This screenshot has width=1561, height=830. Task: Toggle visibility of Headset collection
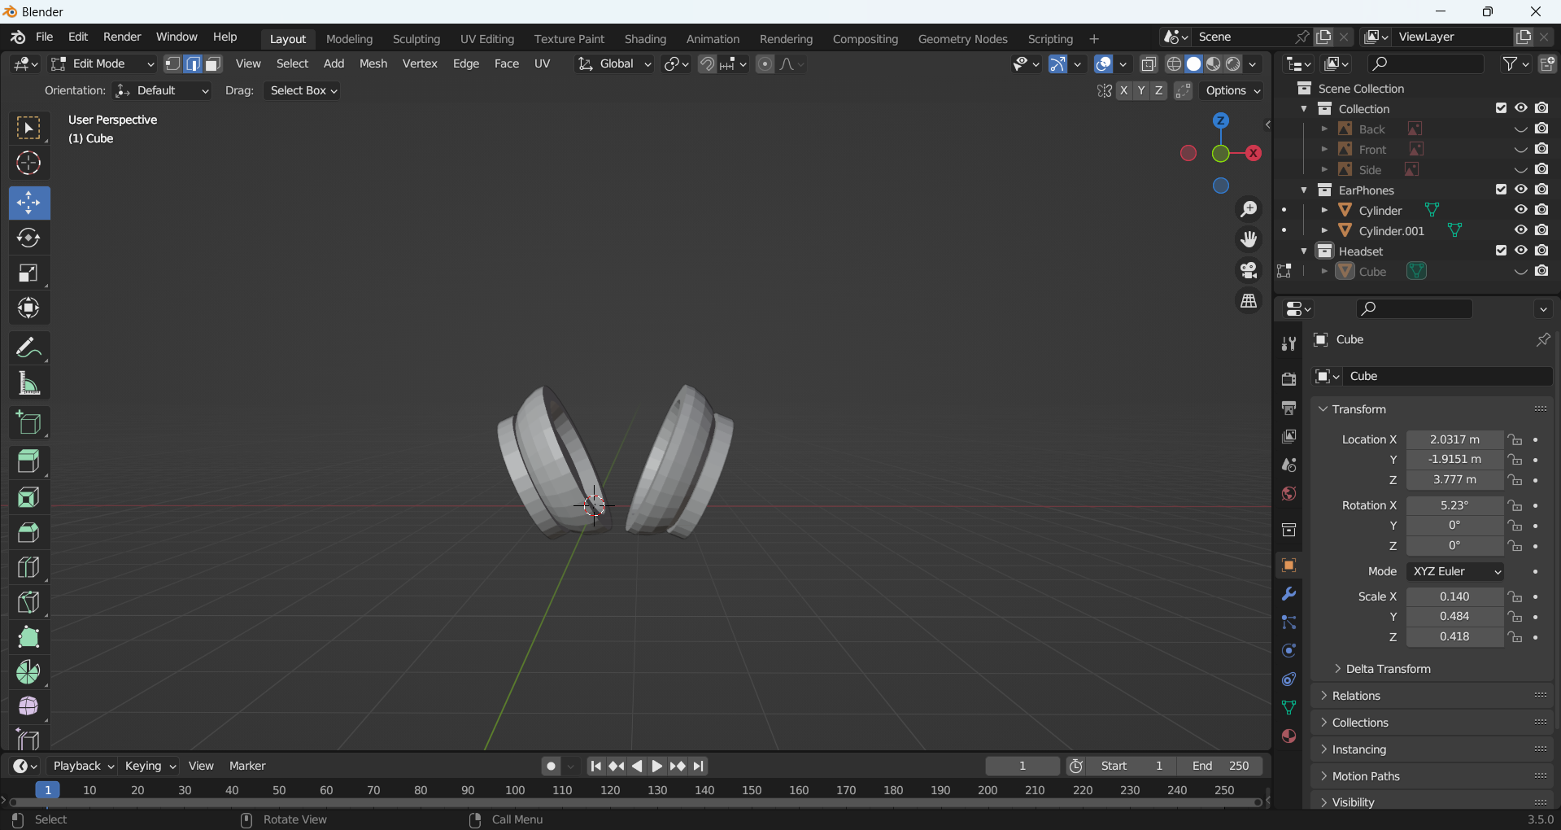[1521, 251]
